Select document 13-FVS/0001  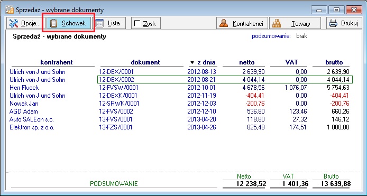pyautogui.click(x=116, y=119)
